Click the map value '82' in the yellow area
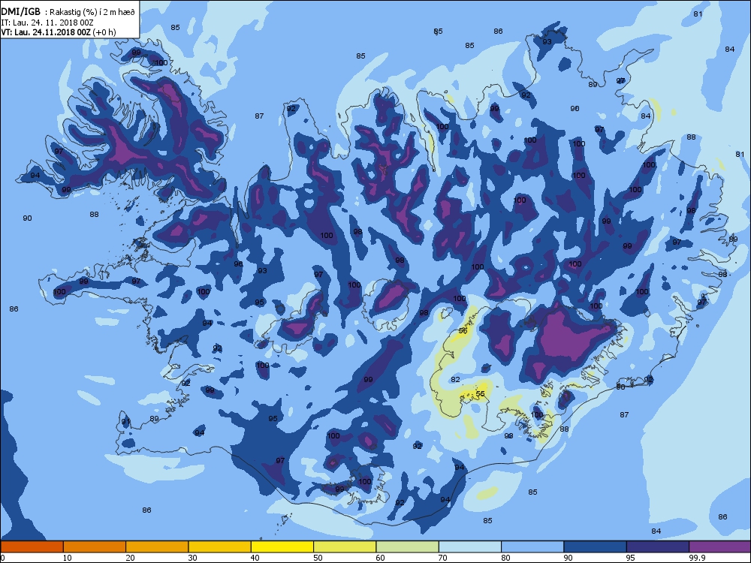The image size is (751, 563). tap(456, 380)
